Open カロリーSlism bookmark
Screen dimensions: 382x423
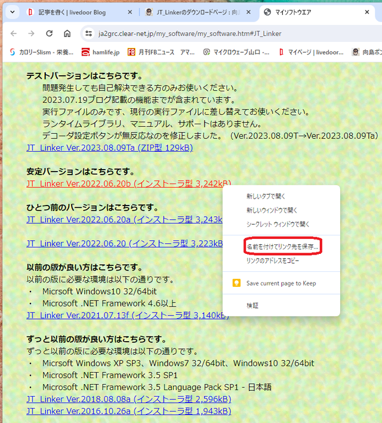pos(41,52)
